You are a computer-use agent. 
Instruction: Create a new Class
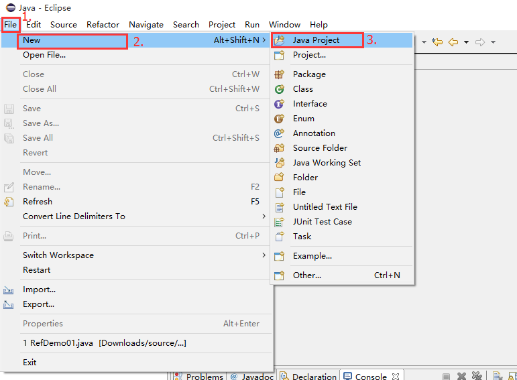pyautogui.click(x=341, y=89)
